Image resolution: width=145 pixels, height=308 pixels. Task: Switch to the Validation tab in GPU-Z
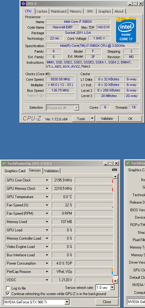[51, 171]
